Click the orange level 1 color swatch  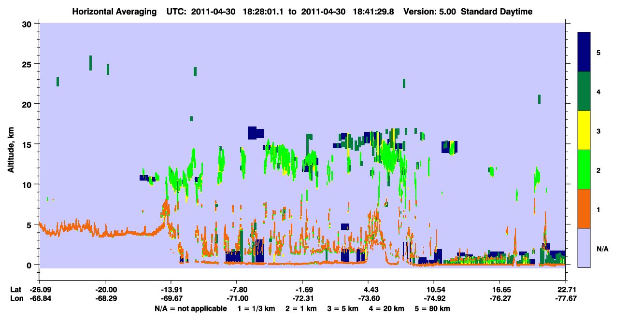[x=584, y=209]
